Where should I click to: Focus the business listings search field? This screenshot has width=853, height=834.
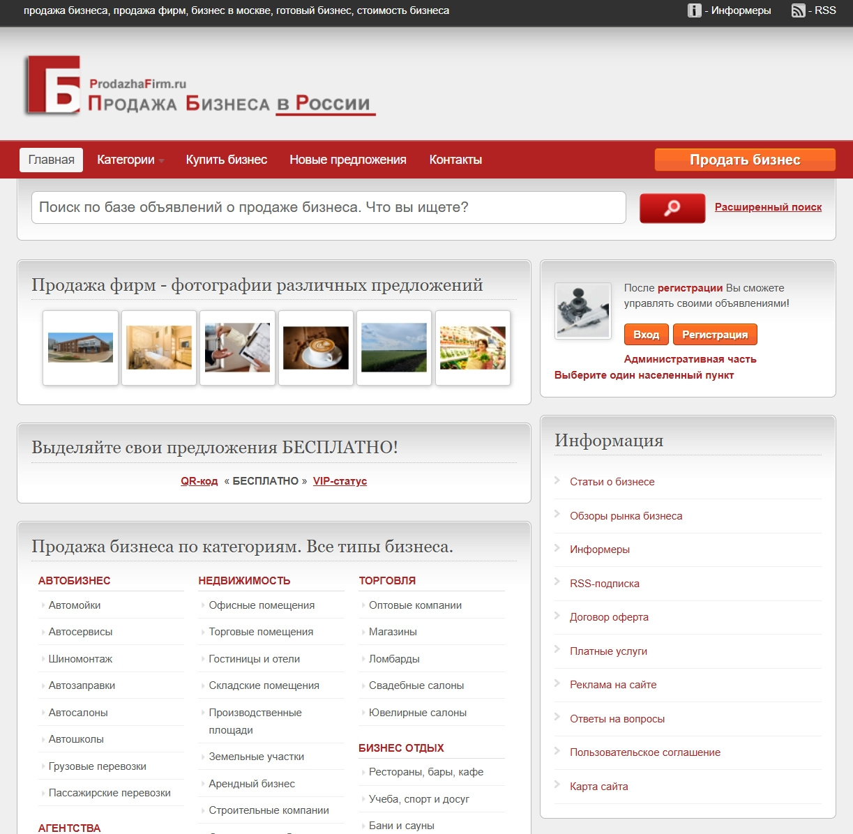[329, 208]
